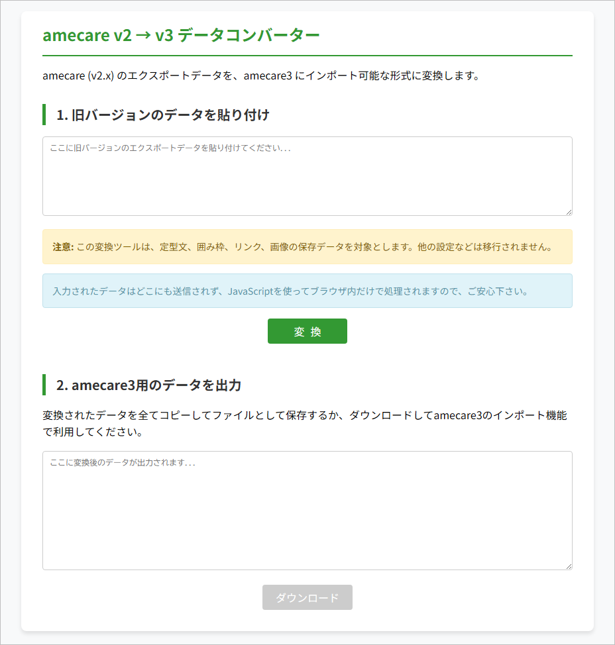Click the green bar beside section 1 heading
This screenshot has height=645, width=615.
coord(44,115)
